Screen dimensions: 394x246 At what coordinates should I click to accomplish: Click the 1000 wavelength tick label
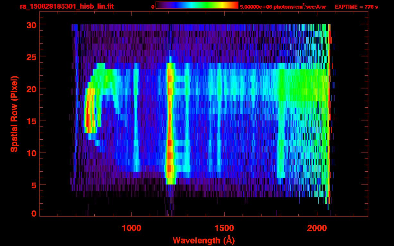[132, 228]
